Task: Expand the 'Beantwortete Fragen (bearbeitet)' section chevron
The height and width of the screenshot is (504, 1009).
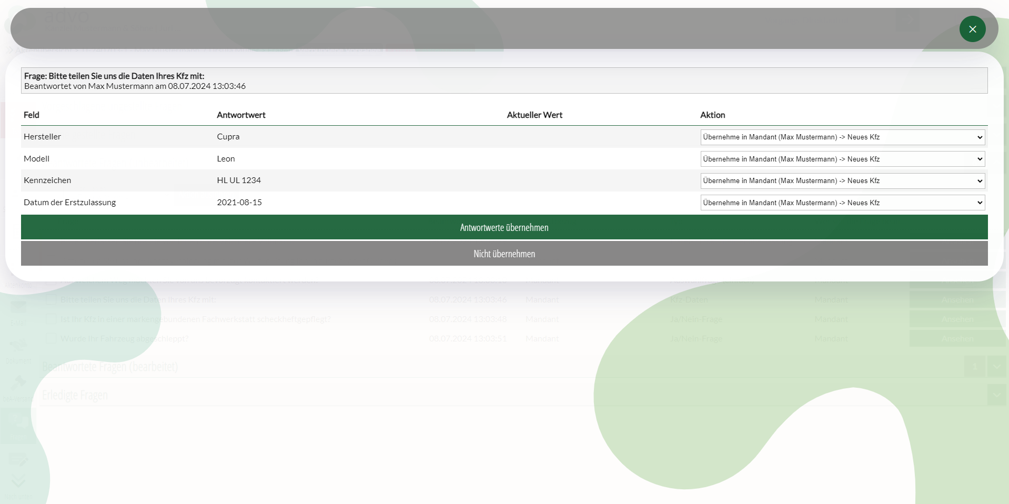Action: [996, 366]
